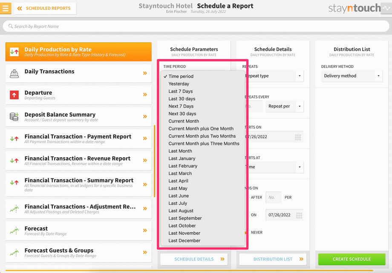The image size is (392, 273).
Task: Open Deposit Balance Summary chevron arrow
Action: tap(145, 117)
